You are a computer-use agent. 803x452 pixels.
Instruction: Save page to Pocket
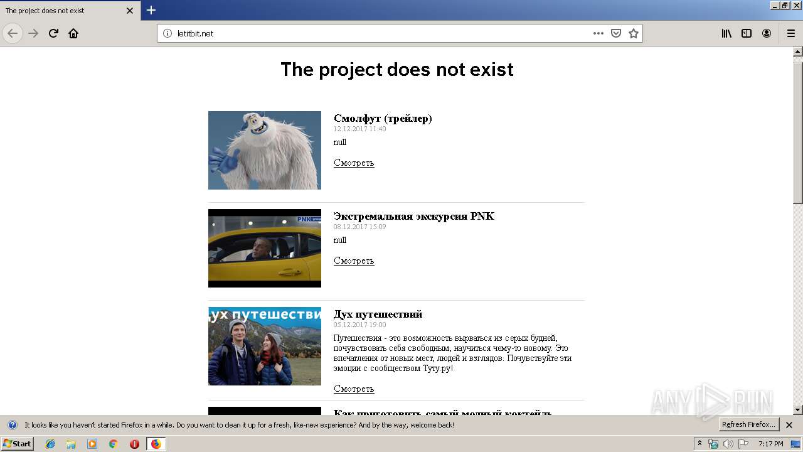pos(616,33)
